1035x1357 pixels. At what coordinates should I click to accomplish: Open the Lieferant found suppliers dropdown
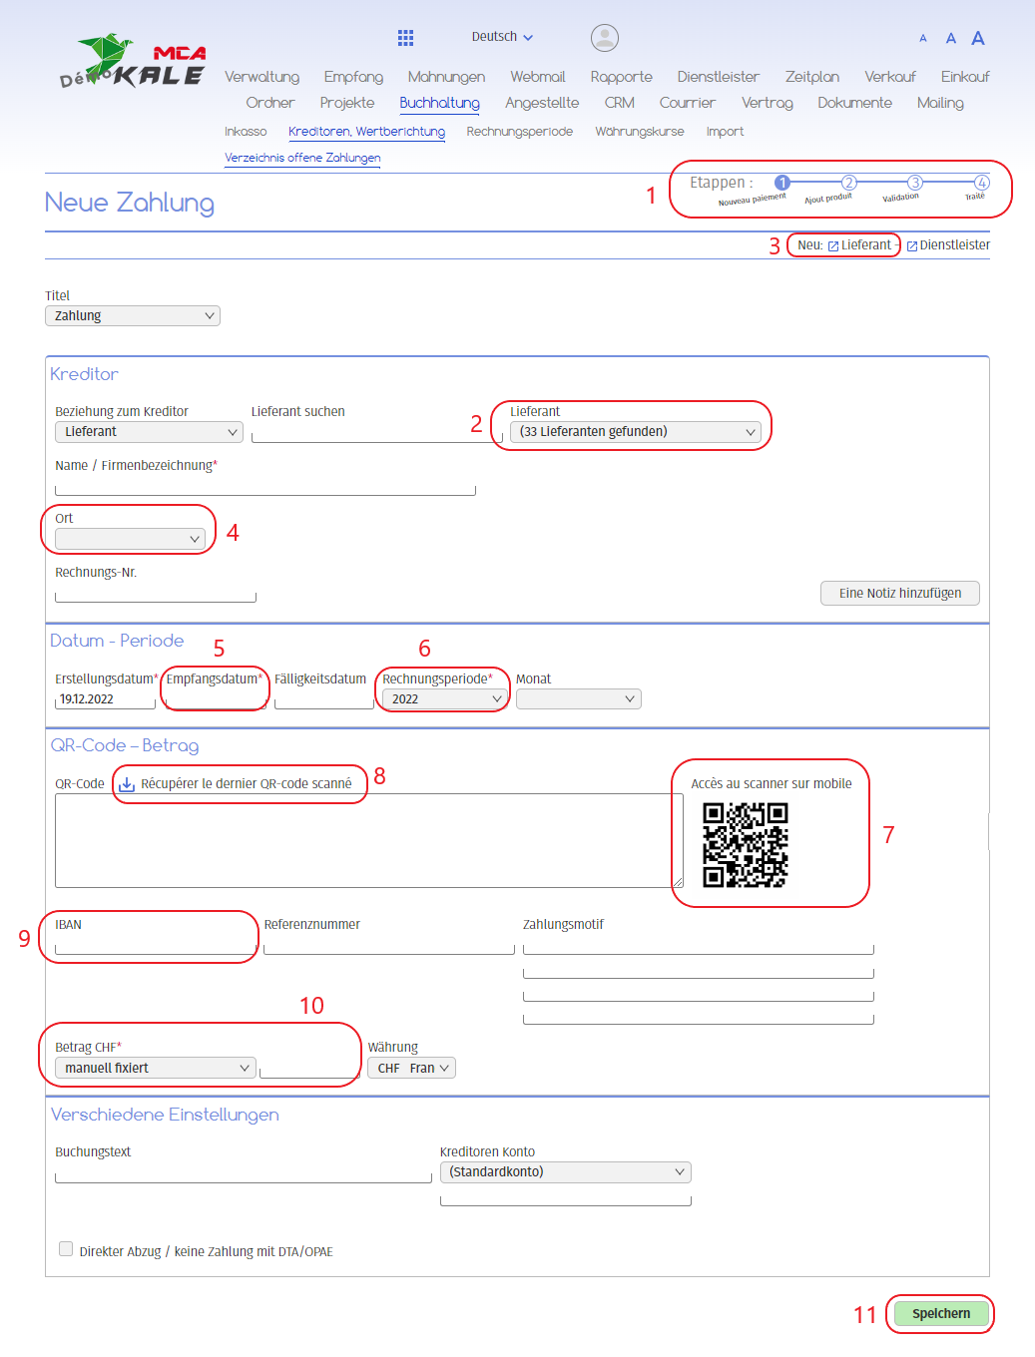coord(636,432)
